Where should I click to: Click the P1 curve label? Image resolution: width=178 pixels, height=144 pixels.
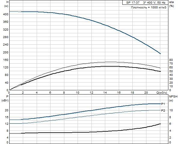[x=163, y=104]
